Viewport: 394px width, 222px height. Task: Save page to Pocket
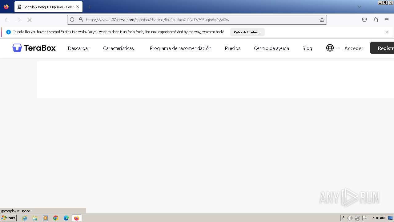364,20
